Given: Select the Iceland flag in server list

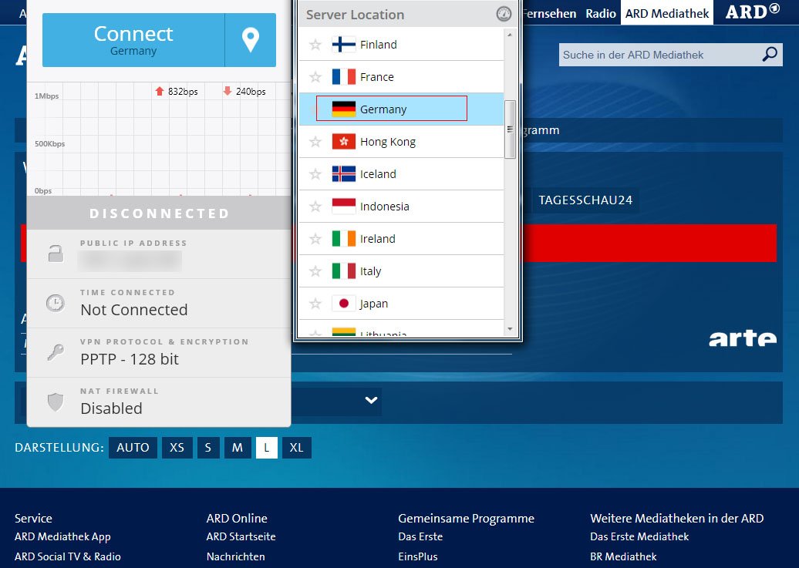Looking at the screenshot, I should click(343, 174).
